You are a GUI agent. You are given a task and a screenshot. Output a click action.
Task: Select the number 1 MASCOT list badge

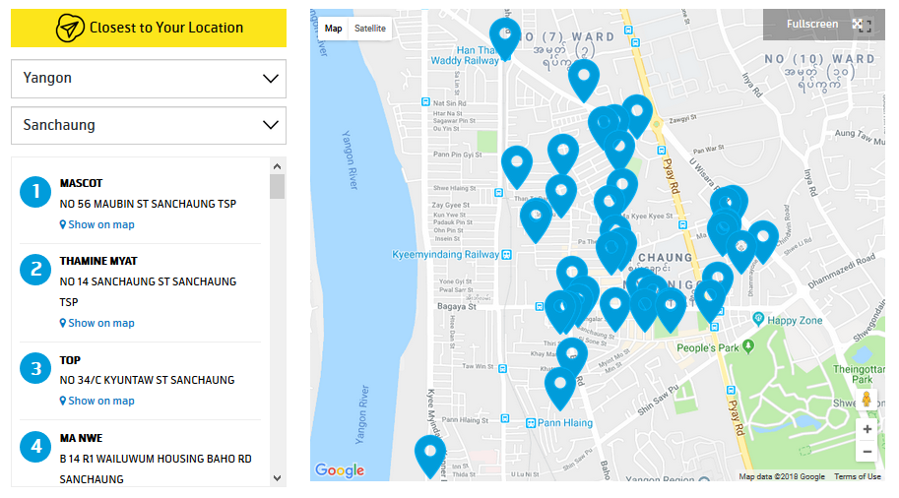tap(35, 191)
